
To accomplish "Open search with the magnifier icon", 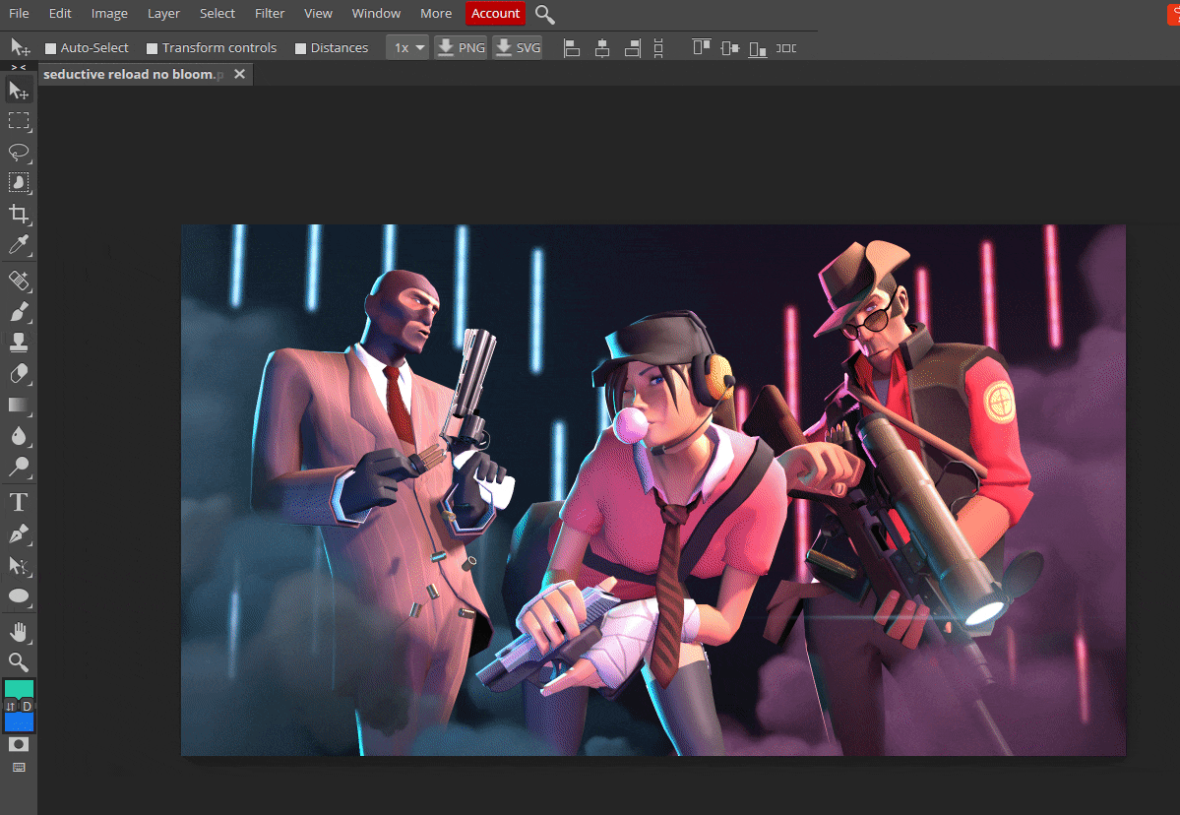I will click(544, 14).
